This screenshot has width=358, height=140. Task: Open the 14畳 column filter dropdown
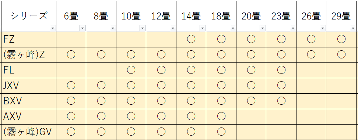(203, 28)
